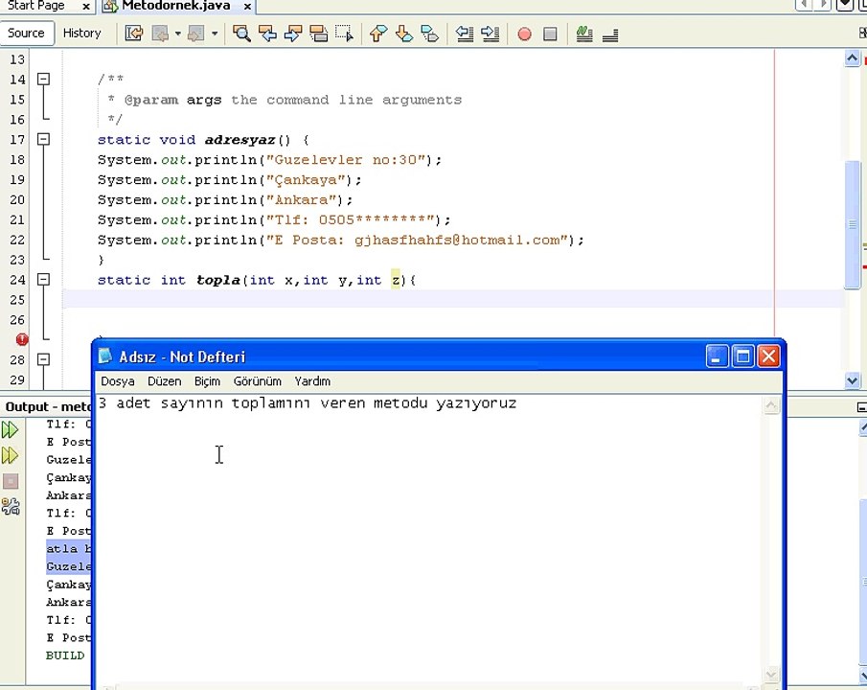867x690 pixels.
Task: Select the Metodornek.java tab
Action: pos(176,6)
